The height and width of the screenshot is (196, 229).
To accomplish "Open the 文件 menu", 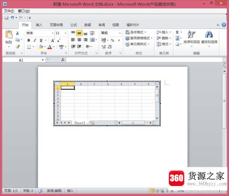I will click(9, 11).
